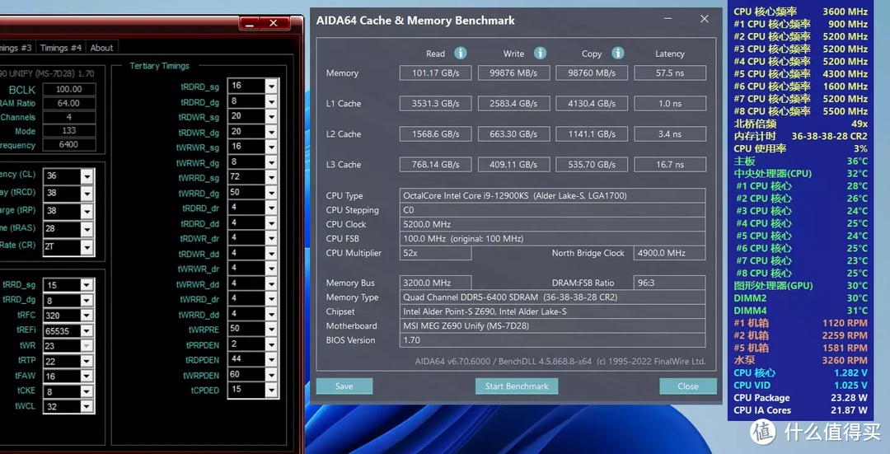Viewport: 890px width, 454px height.
Task: Open the tWRWR_dg dropdown
Action: pyautogui.click(x=271, y=161)
